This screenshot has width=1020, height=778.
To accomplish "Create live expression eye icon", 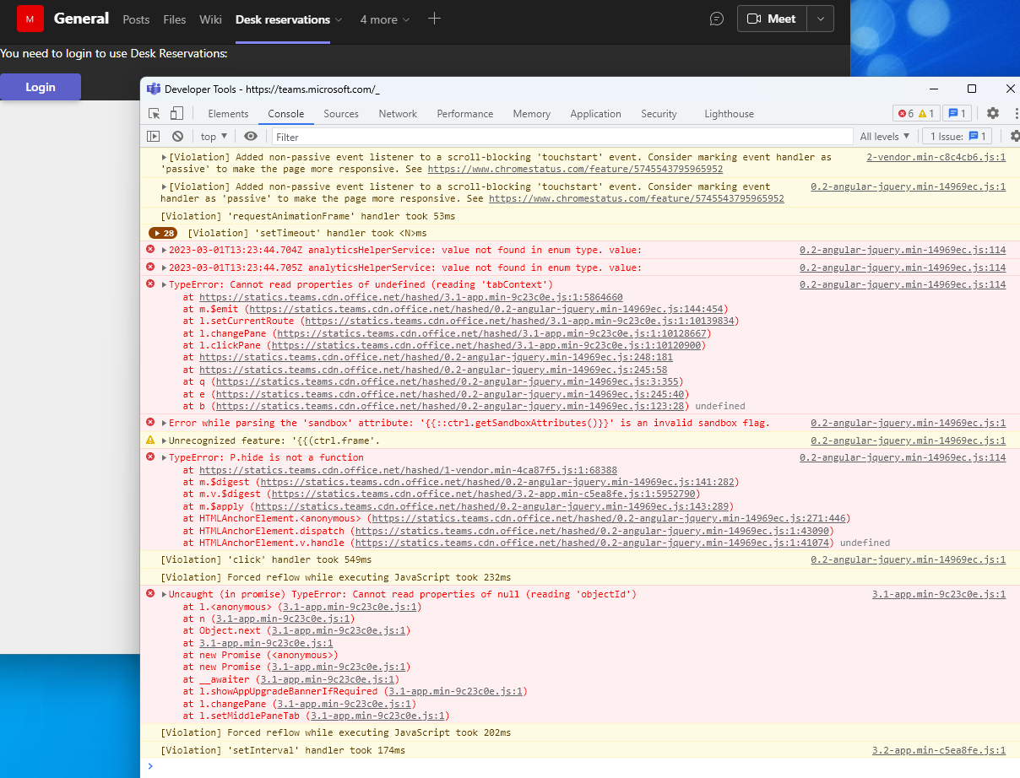I will coord(251,136).
